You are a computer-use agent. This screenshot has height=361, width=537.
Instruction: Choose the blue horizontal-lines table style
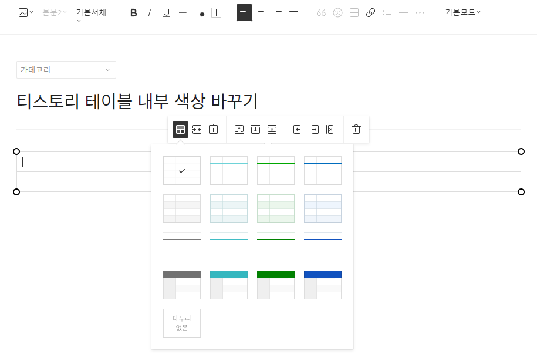(x=323, y=247)
